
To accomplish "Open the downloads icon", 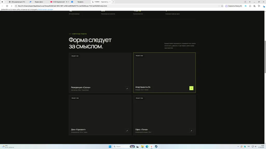I will coord(264,6).
